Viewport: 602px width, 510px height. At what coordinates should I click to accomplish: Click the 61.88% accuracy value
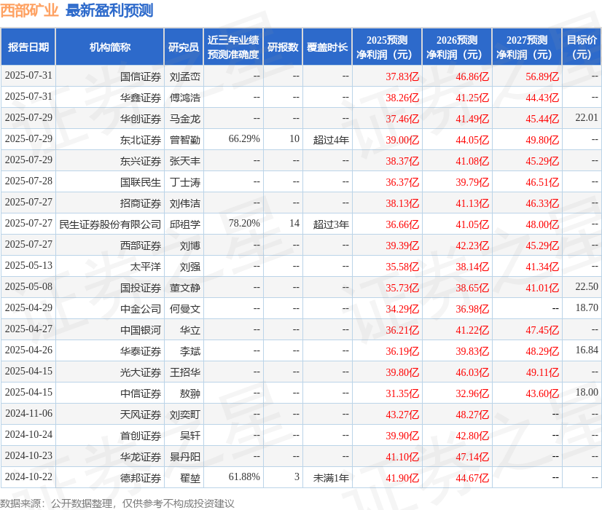pyautogui.click(x=244, y=476)
